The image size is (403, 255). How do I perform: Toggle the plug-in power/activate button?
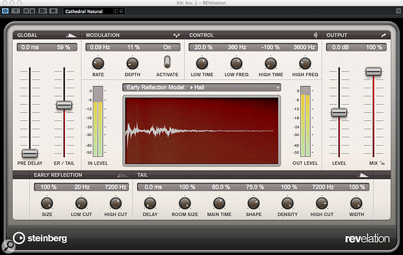pos(5,11)
